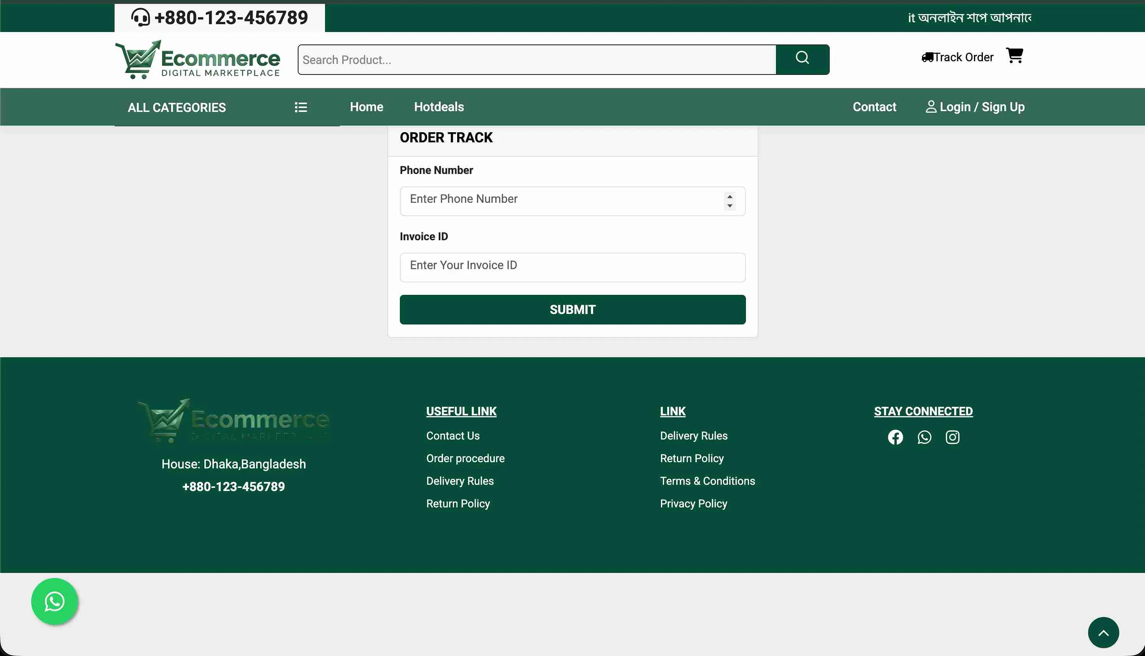The image size is (1145, 656).
Task: Decrease phone number with down stepper arrow
Action: [x=730, y=206]
